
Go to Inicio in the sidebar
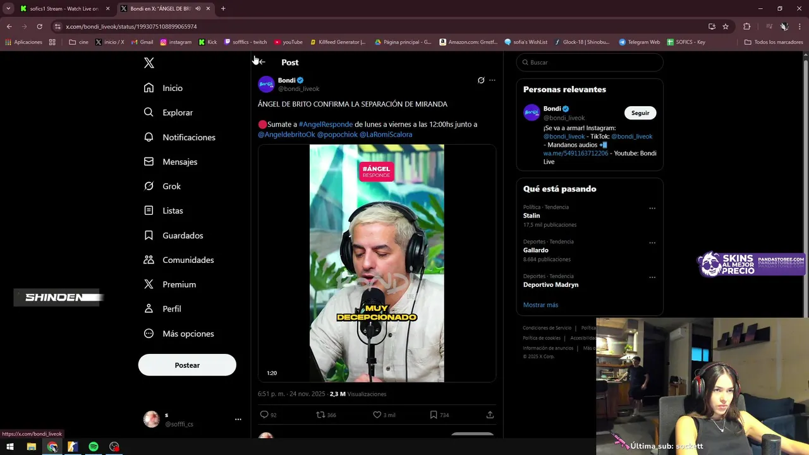[x=164, y=88]
